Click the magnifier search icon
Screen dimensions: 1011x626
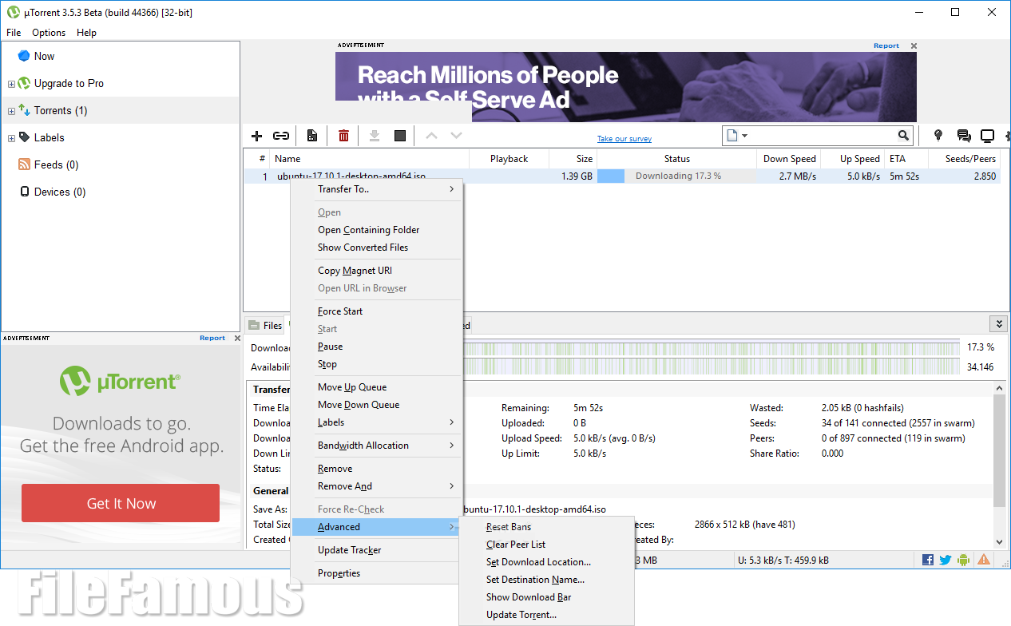click(x=903, y=136)
